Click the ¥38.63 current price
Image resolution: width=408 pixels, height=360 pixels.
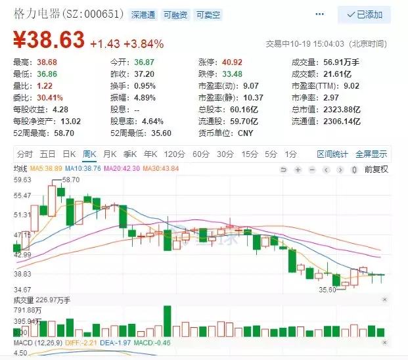[49, 39]
